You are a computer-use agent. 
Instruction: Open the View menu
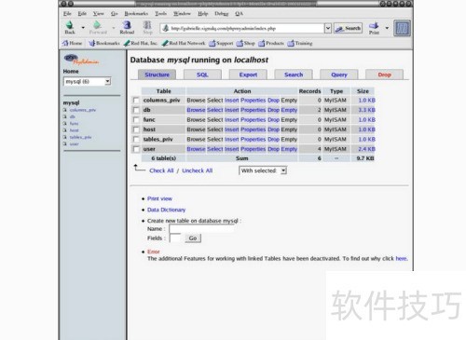click(x=99, y=14)
